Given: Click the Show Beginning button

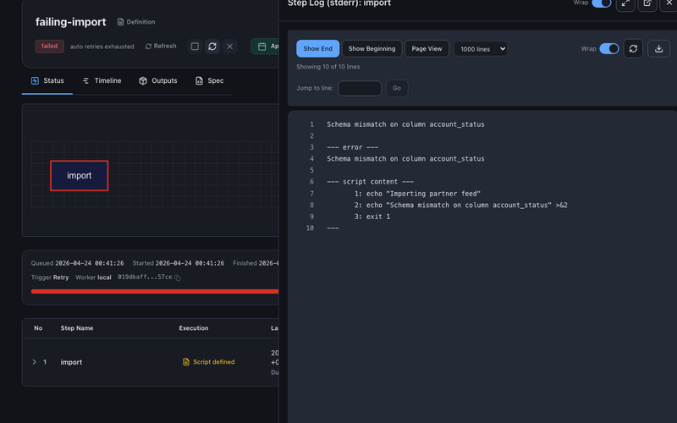Looking at the screenshot, I should [x=372, y=49].
